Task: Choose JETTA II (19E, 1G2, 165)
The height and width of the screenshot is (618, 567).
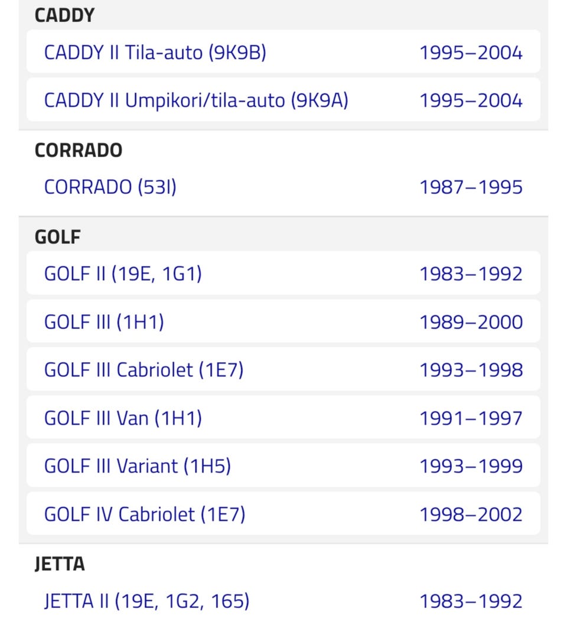Action: (x=146, y=601)
